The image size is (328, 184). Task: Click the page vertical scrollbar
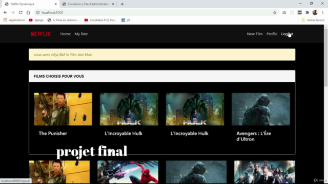pos(326,57)
